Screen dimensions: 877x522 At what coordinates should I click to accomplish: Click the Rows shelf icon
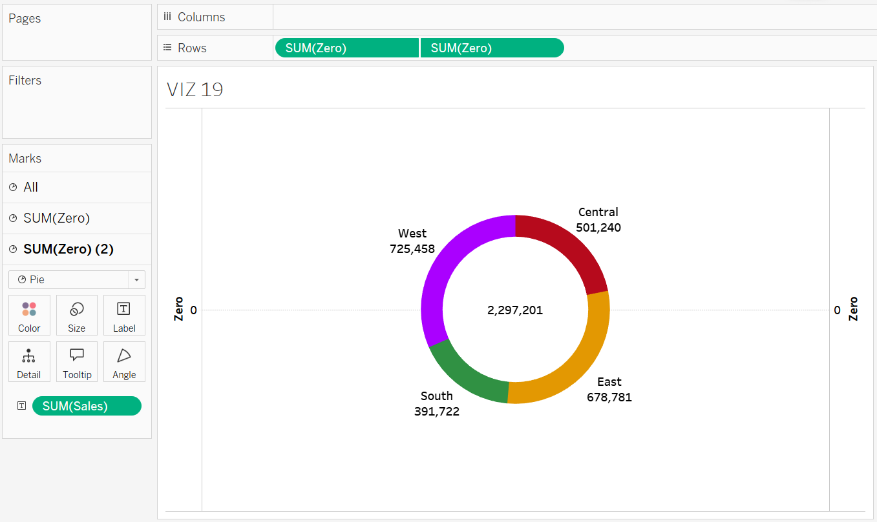(167, 48)
